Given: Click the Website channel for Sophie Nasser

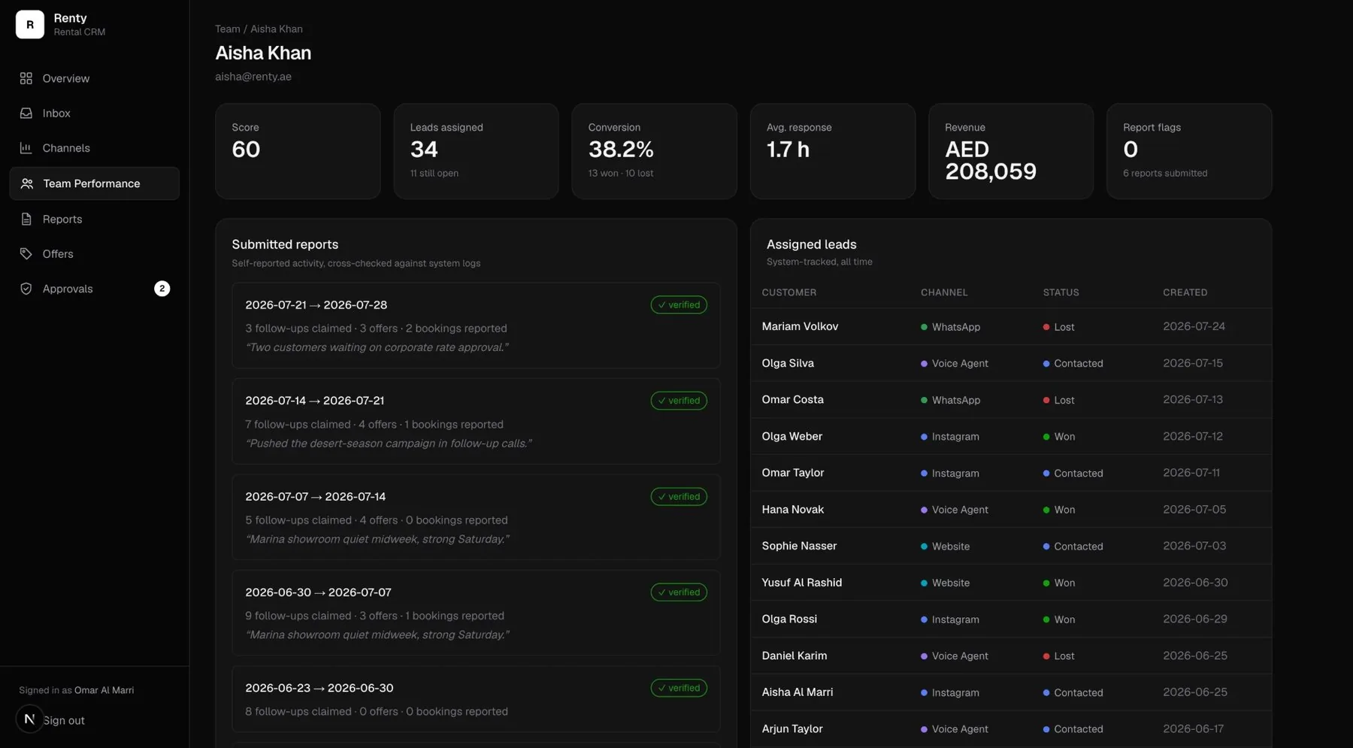Looking at the screenshot, I should [945, 547].
